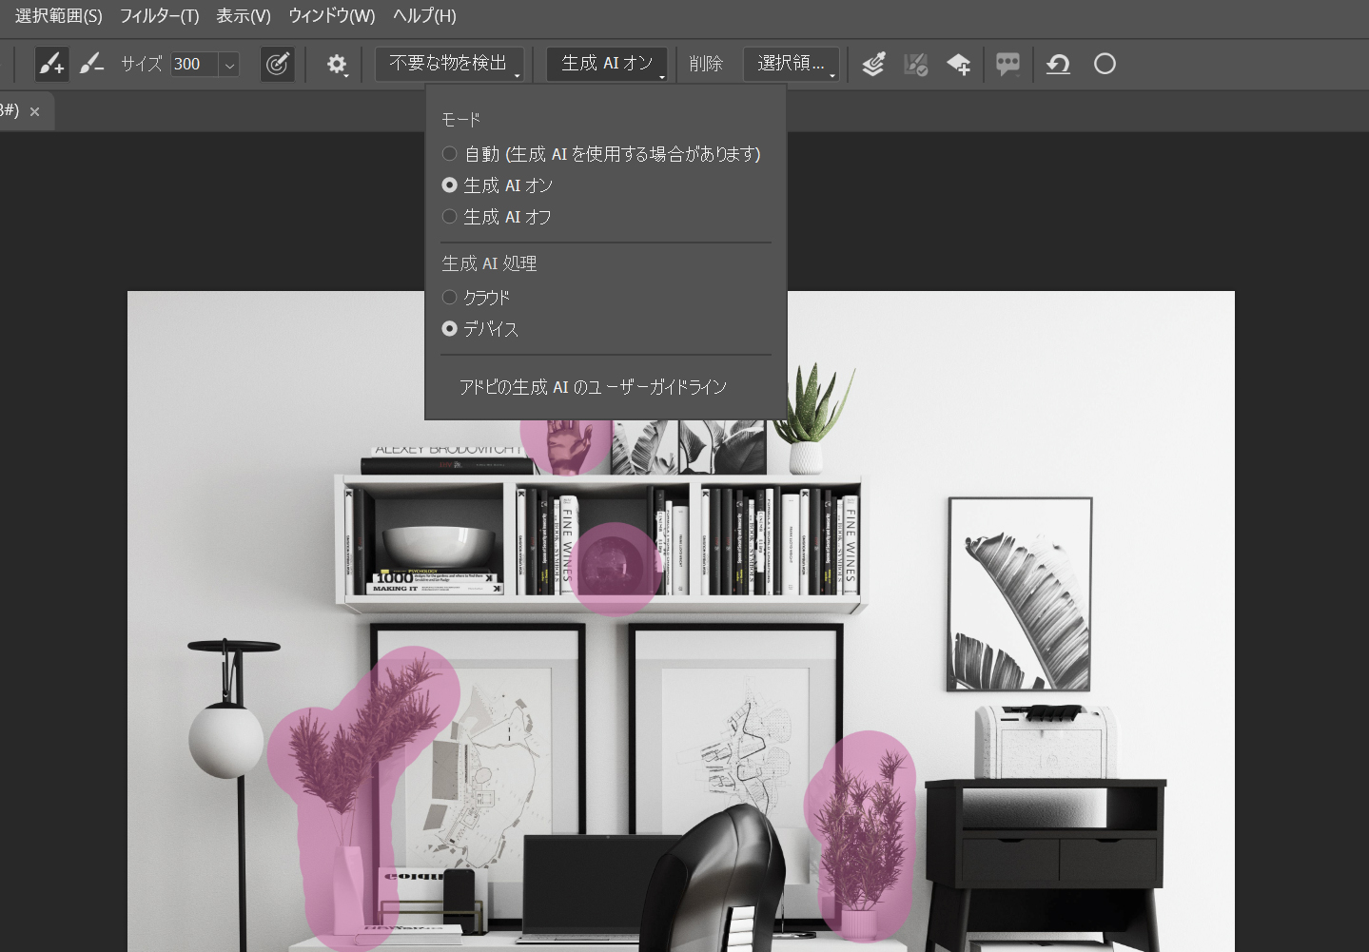The image size is (1369, 952).
Task: Open the 選択範囲(S) menu
Action: [x=58, y=16]
